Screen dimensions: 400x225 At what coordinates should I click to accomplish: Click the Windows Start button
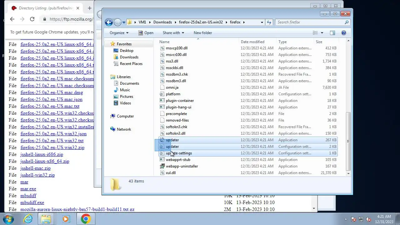pyautogui.click(x=8, y=219)
